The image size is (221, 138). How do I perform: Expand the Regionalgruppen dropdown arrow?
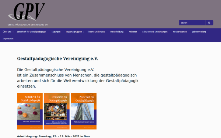click(x=84, y=32)
